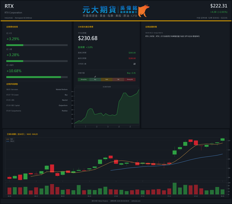The height and width of the screenshot is (204, 232).
Task: Select the Bernstein Market Perform row
Action: [37, 89]
